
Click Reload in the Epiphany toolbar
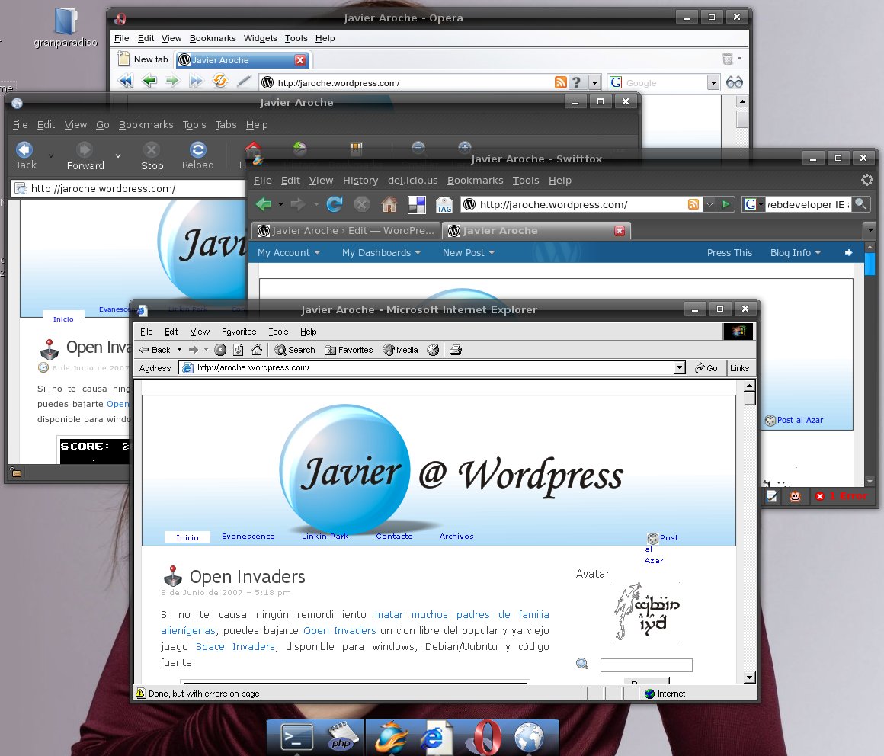198,155
